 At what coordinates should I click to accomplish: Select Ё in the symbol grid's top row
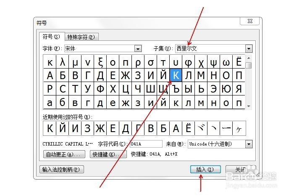click(239, 62)
